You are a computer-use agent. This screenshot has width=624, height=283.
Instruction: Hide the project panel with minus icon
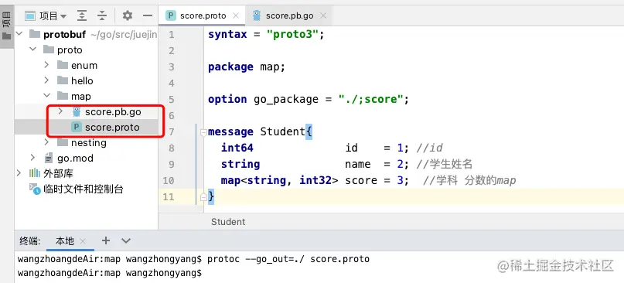[x=148, y=16]
